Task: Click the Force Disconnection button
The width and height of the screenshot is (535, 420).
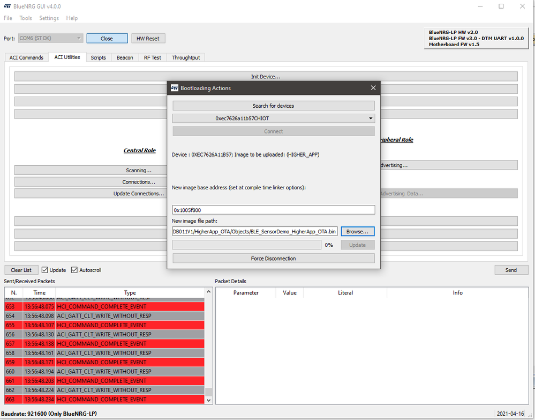Action: click(274, 259)
